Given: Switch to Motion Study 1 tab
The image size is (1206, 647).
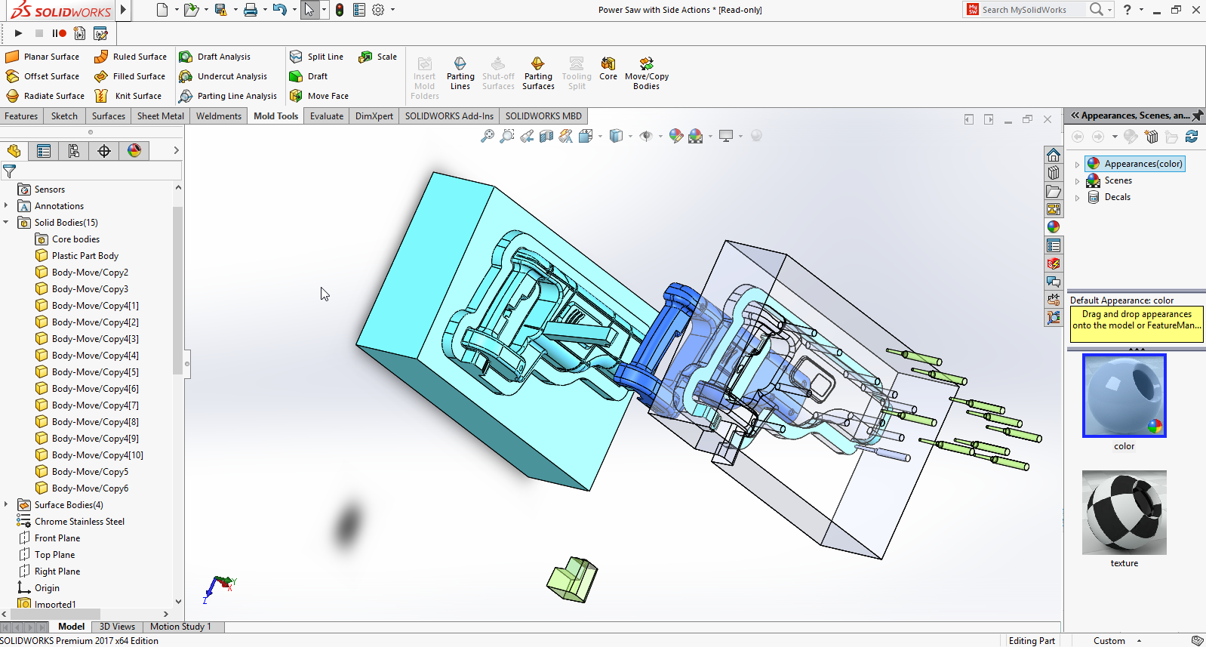Looking at the screenshot, I should point(180,627).
